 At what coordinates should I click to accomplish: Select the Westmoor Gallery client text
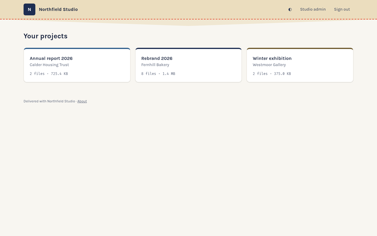(x=269, y=65)
